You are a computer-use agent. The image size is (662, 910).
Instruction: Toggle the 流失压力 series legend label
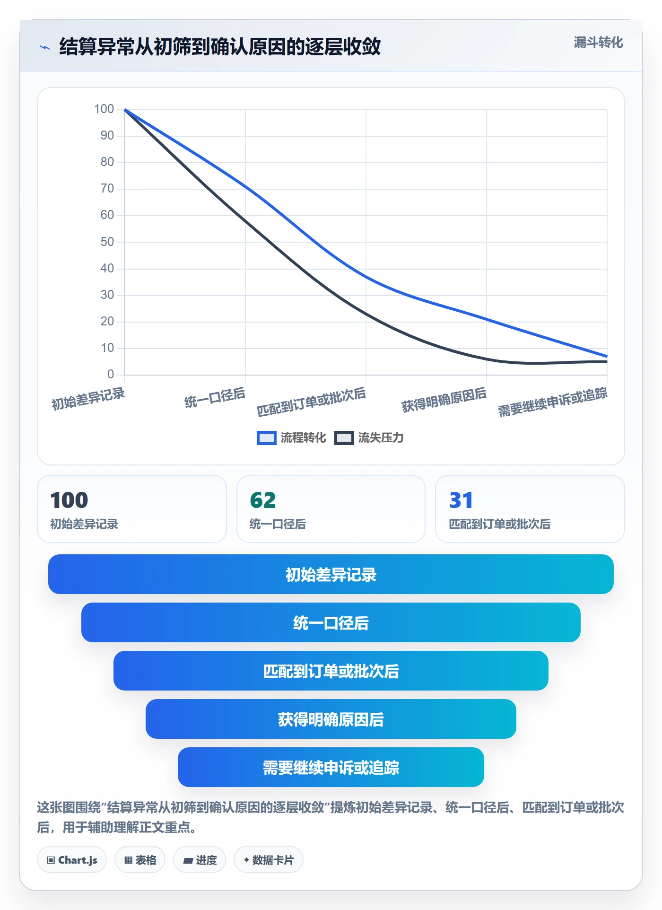click(x=381, y=438)
